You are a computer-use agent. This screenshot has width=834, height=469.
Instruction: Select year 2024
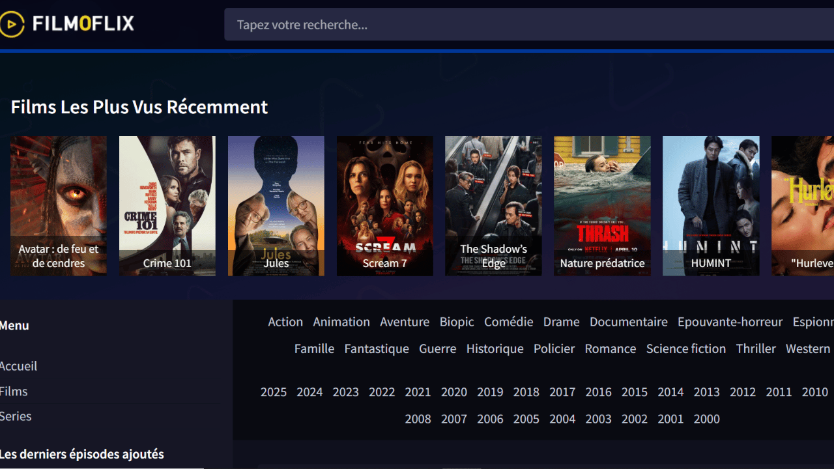pos(309,391)
